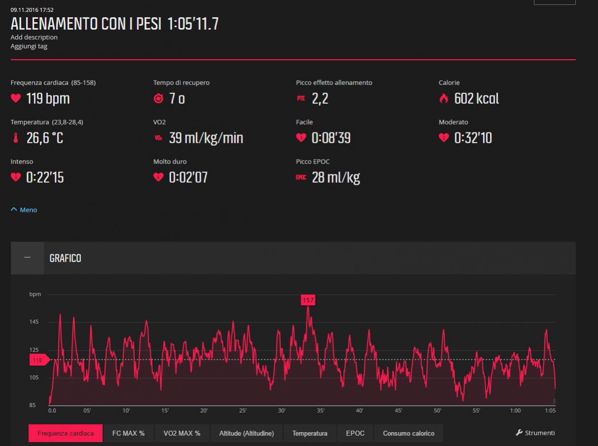Click the thermometer temperature icon

15,138
